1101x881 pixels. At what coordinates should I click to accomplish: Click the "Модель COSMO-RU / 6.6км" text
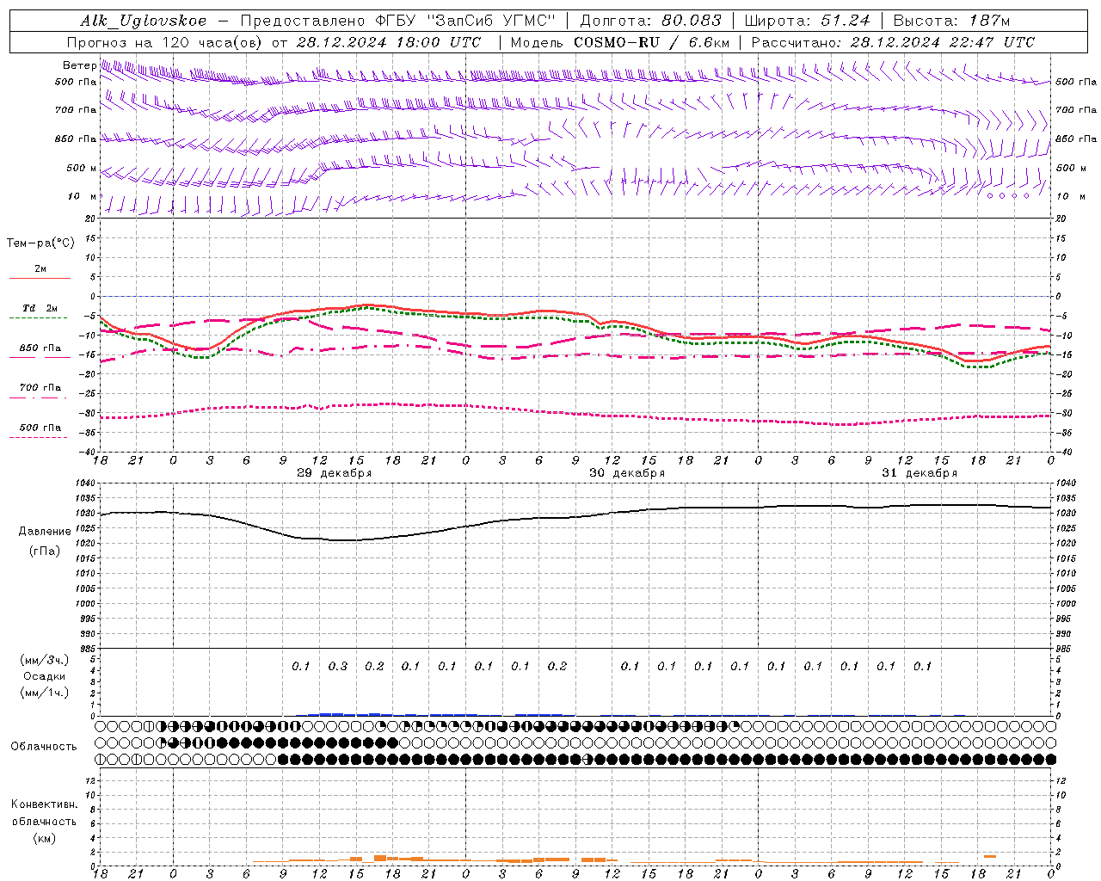point(620,42)
